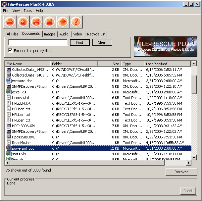Select the SNMPDiscoveryP5.xml file name
Viewport: 202px width, 201px height.
tap(29, 131)
